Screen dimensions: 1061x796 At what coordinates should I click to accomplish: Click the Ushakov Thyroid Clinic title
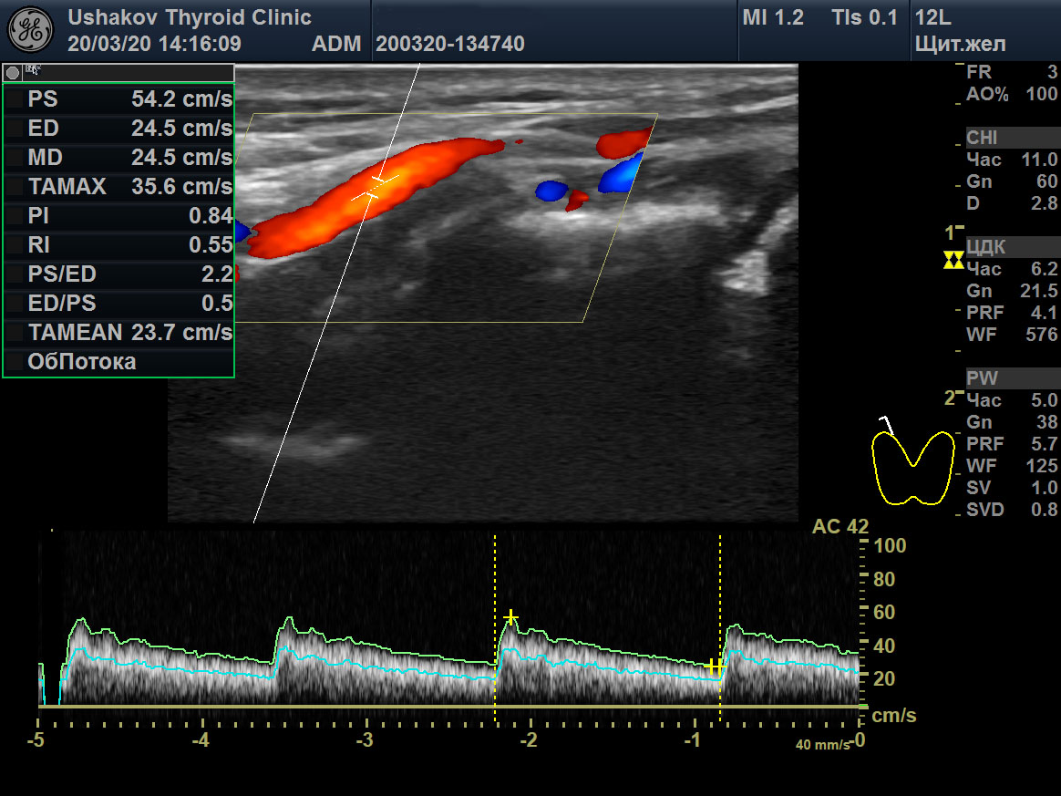coord(189,17)
